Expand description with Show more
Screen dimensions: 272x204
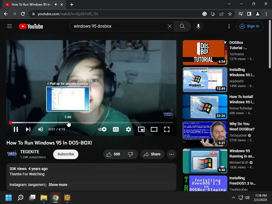tap(58, 185)
